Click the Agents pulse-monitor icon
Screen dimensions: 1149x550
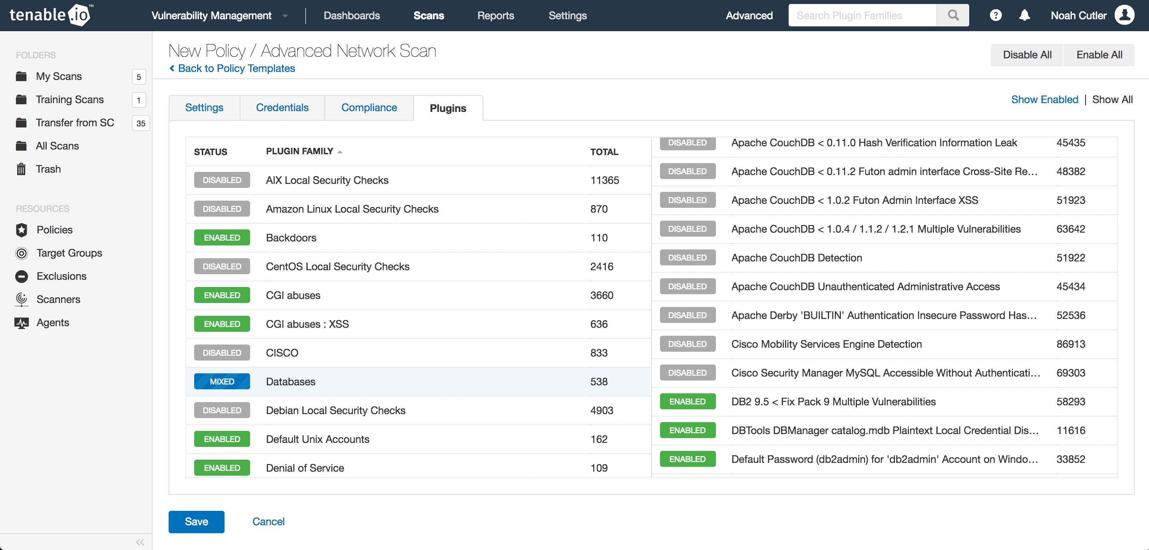pyautogui.click(x=22, y=323)
